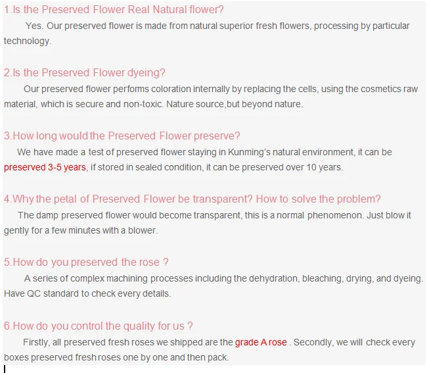427x373 pixels.
Task: Click the question 1 heading about Real Natural flower
Action: pos(114,10)
